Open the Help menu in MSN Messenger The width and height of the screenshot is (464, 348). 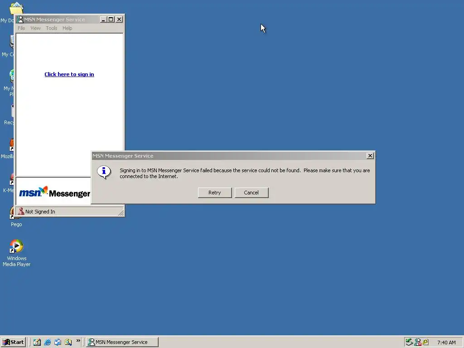pyautogui.click(x=67, y=28)
